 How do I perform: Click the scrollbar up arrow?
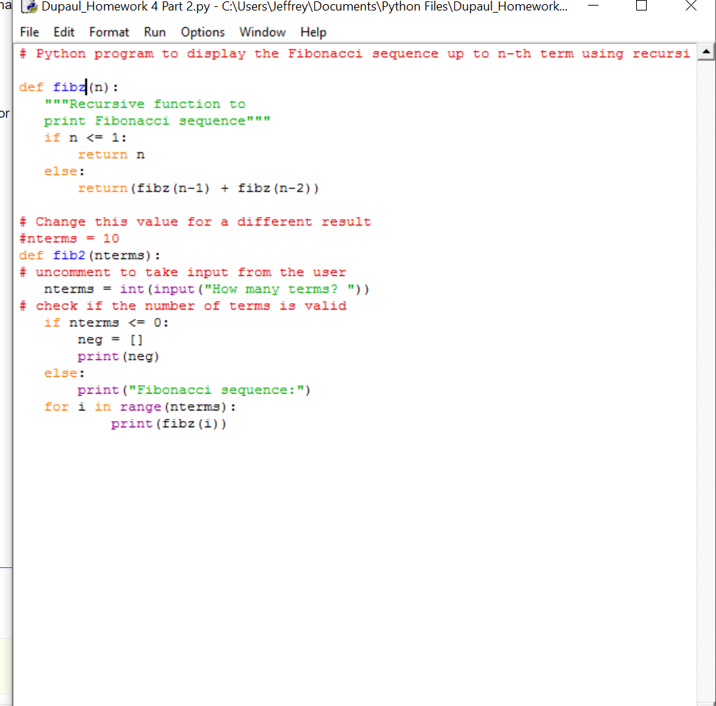(707, 50)
